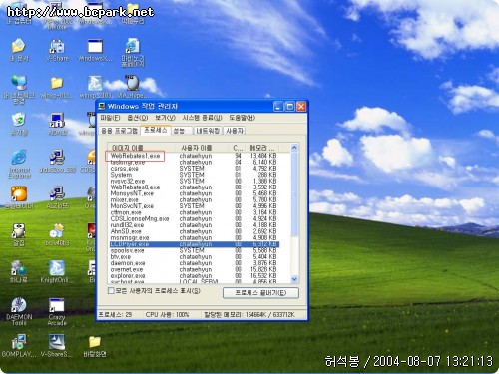Image resolution: width=499 pixels, height=374 pixels.
Task: Click the process list scroll-down arrow
Action: pos(294,279)
